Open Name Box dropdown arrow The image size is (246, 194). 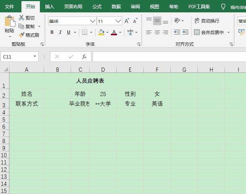pos(35,56)
